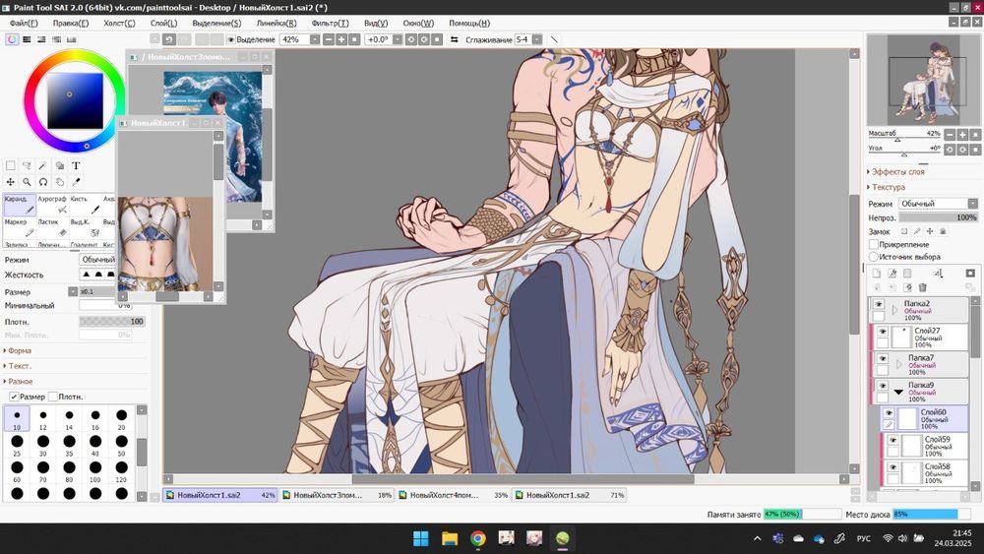Delete layer trash icon

[x=923, y=287]
